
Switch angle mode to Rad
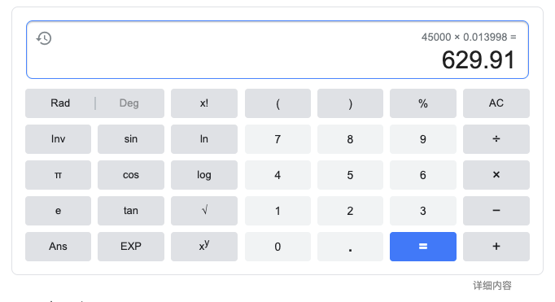point(60,103)
